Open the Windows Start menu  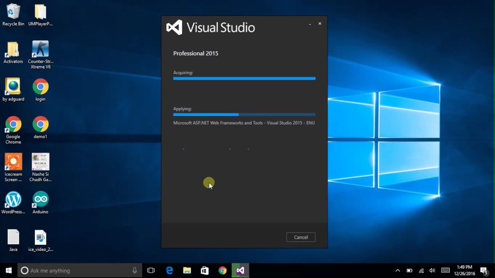point(9,271)
